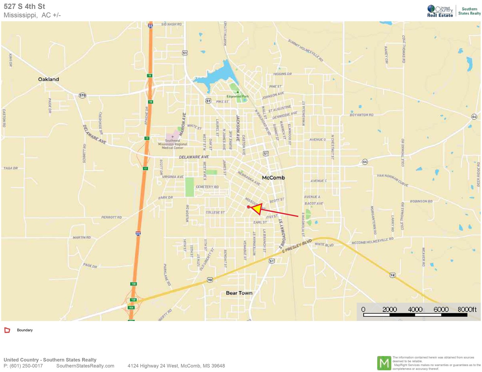Click the MCCOMB HOLMESVILLE RD label
The image size is (482, 372).
372,241
